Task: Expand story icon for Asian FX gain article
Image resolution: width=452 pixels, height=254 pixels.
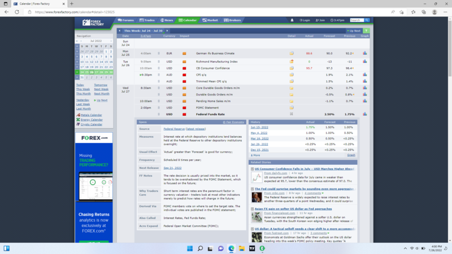Action: point(252,209)
